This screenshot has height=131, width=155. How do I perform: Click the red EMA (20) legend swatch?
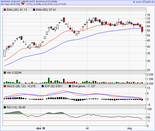coord(5,10)
